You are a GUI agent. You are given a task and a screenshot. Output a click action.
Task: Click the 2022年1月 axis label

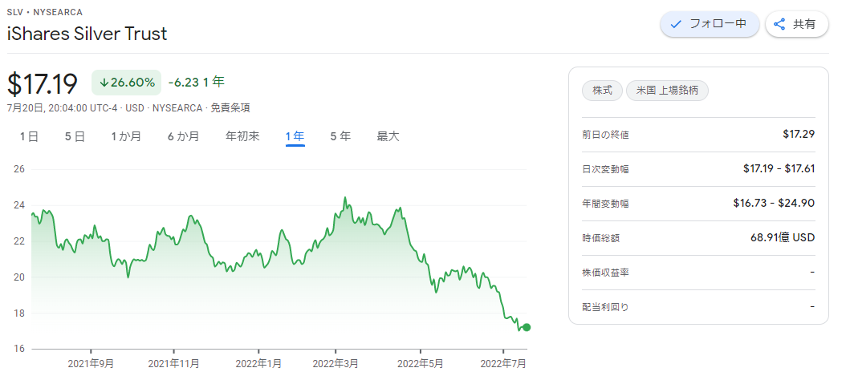(258, 364)
